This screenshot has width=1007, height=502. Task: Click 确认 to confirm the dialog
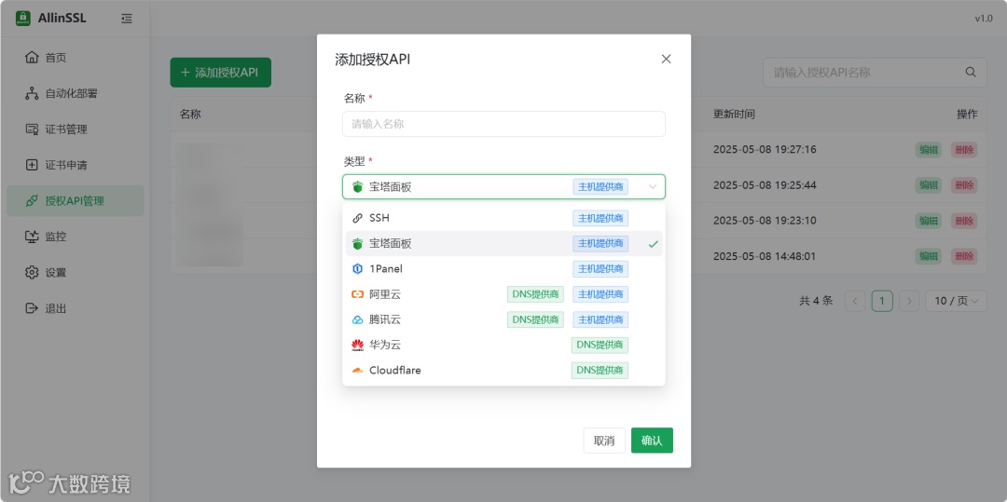[652, 441]
